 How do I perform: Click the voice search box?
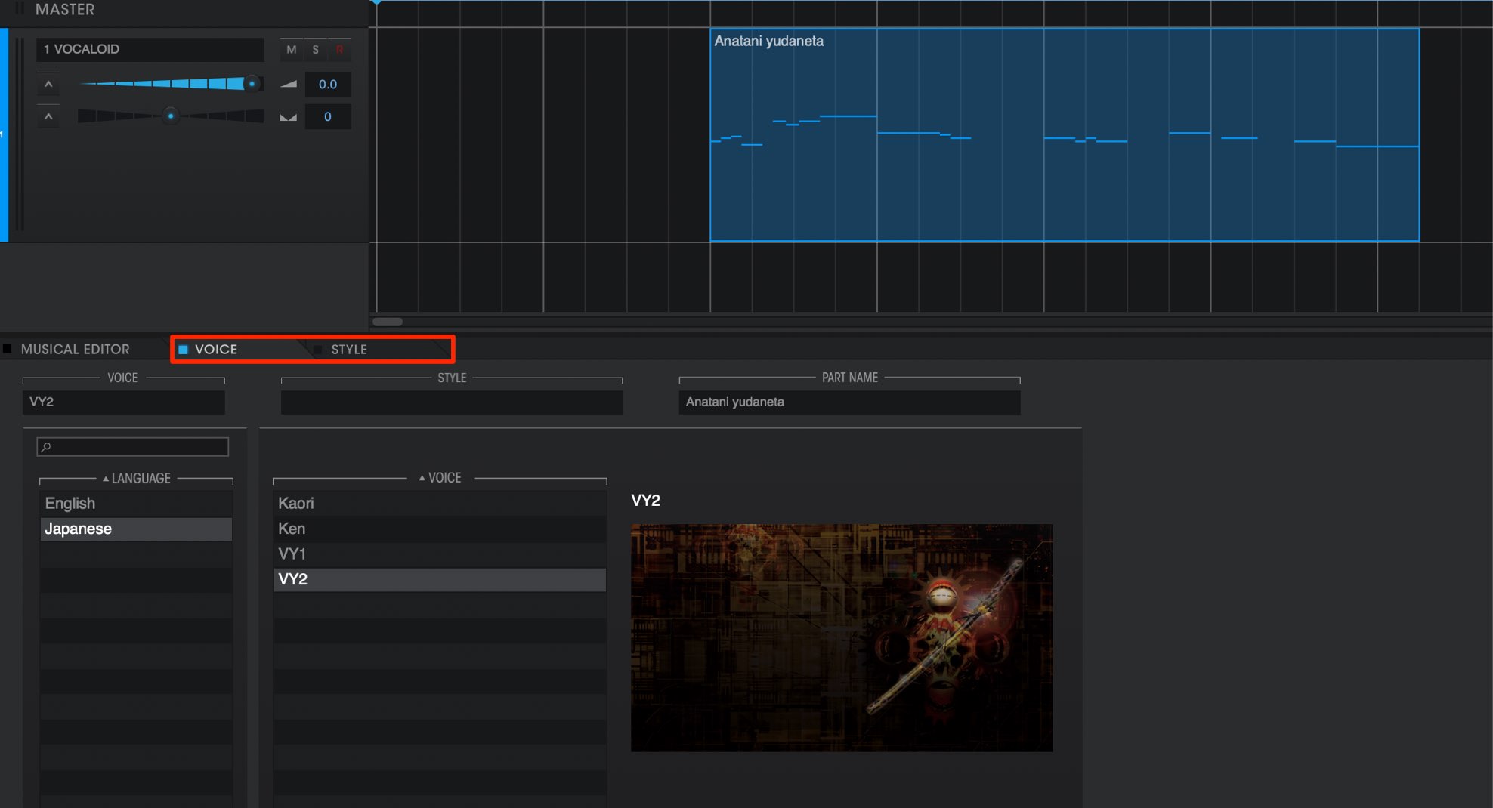point(133,447)
